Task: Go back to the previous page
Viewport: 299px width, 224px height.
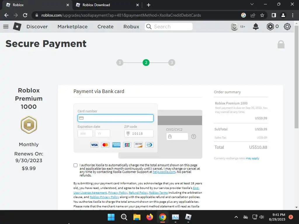Action: point(6,15)
